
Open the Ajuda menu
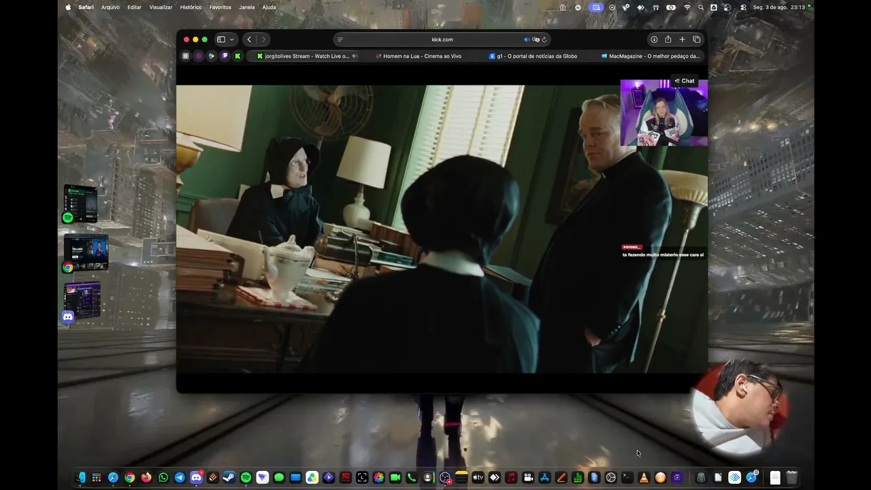pyautogui.click(x=269, y=7)
